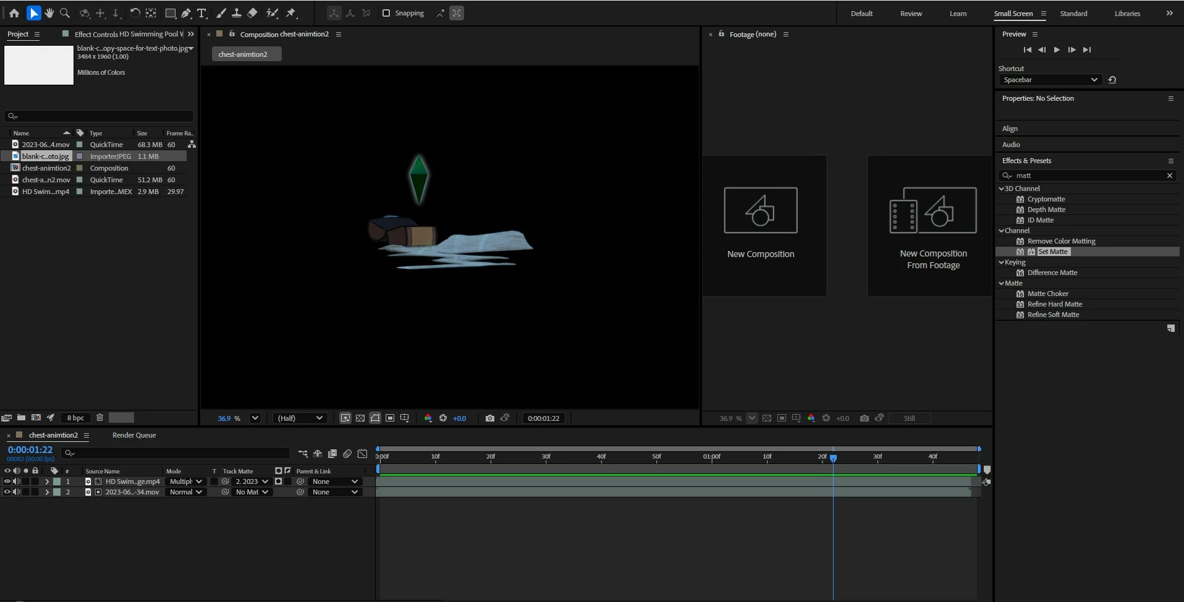
Task: Open the No Matte dropdown on layer 2
Action: pyautogui.click(x=252, y=492)
